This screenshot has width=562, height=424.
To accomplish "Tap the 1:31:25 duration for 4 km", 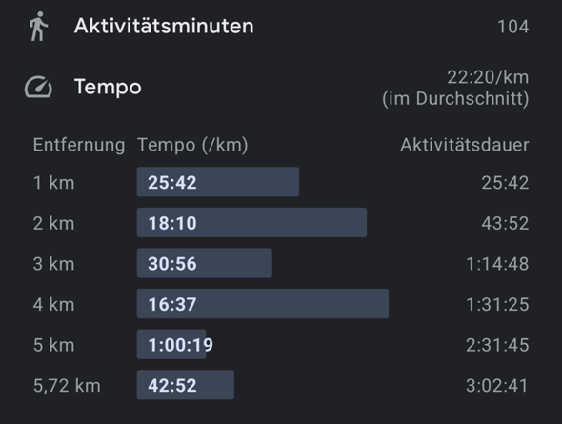I will [x=497, y=304].
